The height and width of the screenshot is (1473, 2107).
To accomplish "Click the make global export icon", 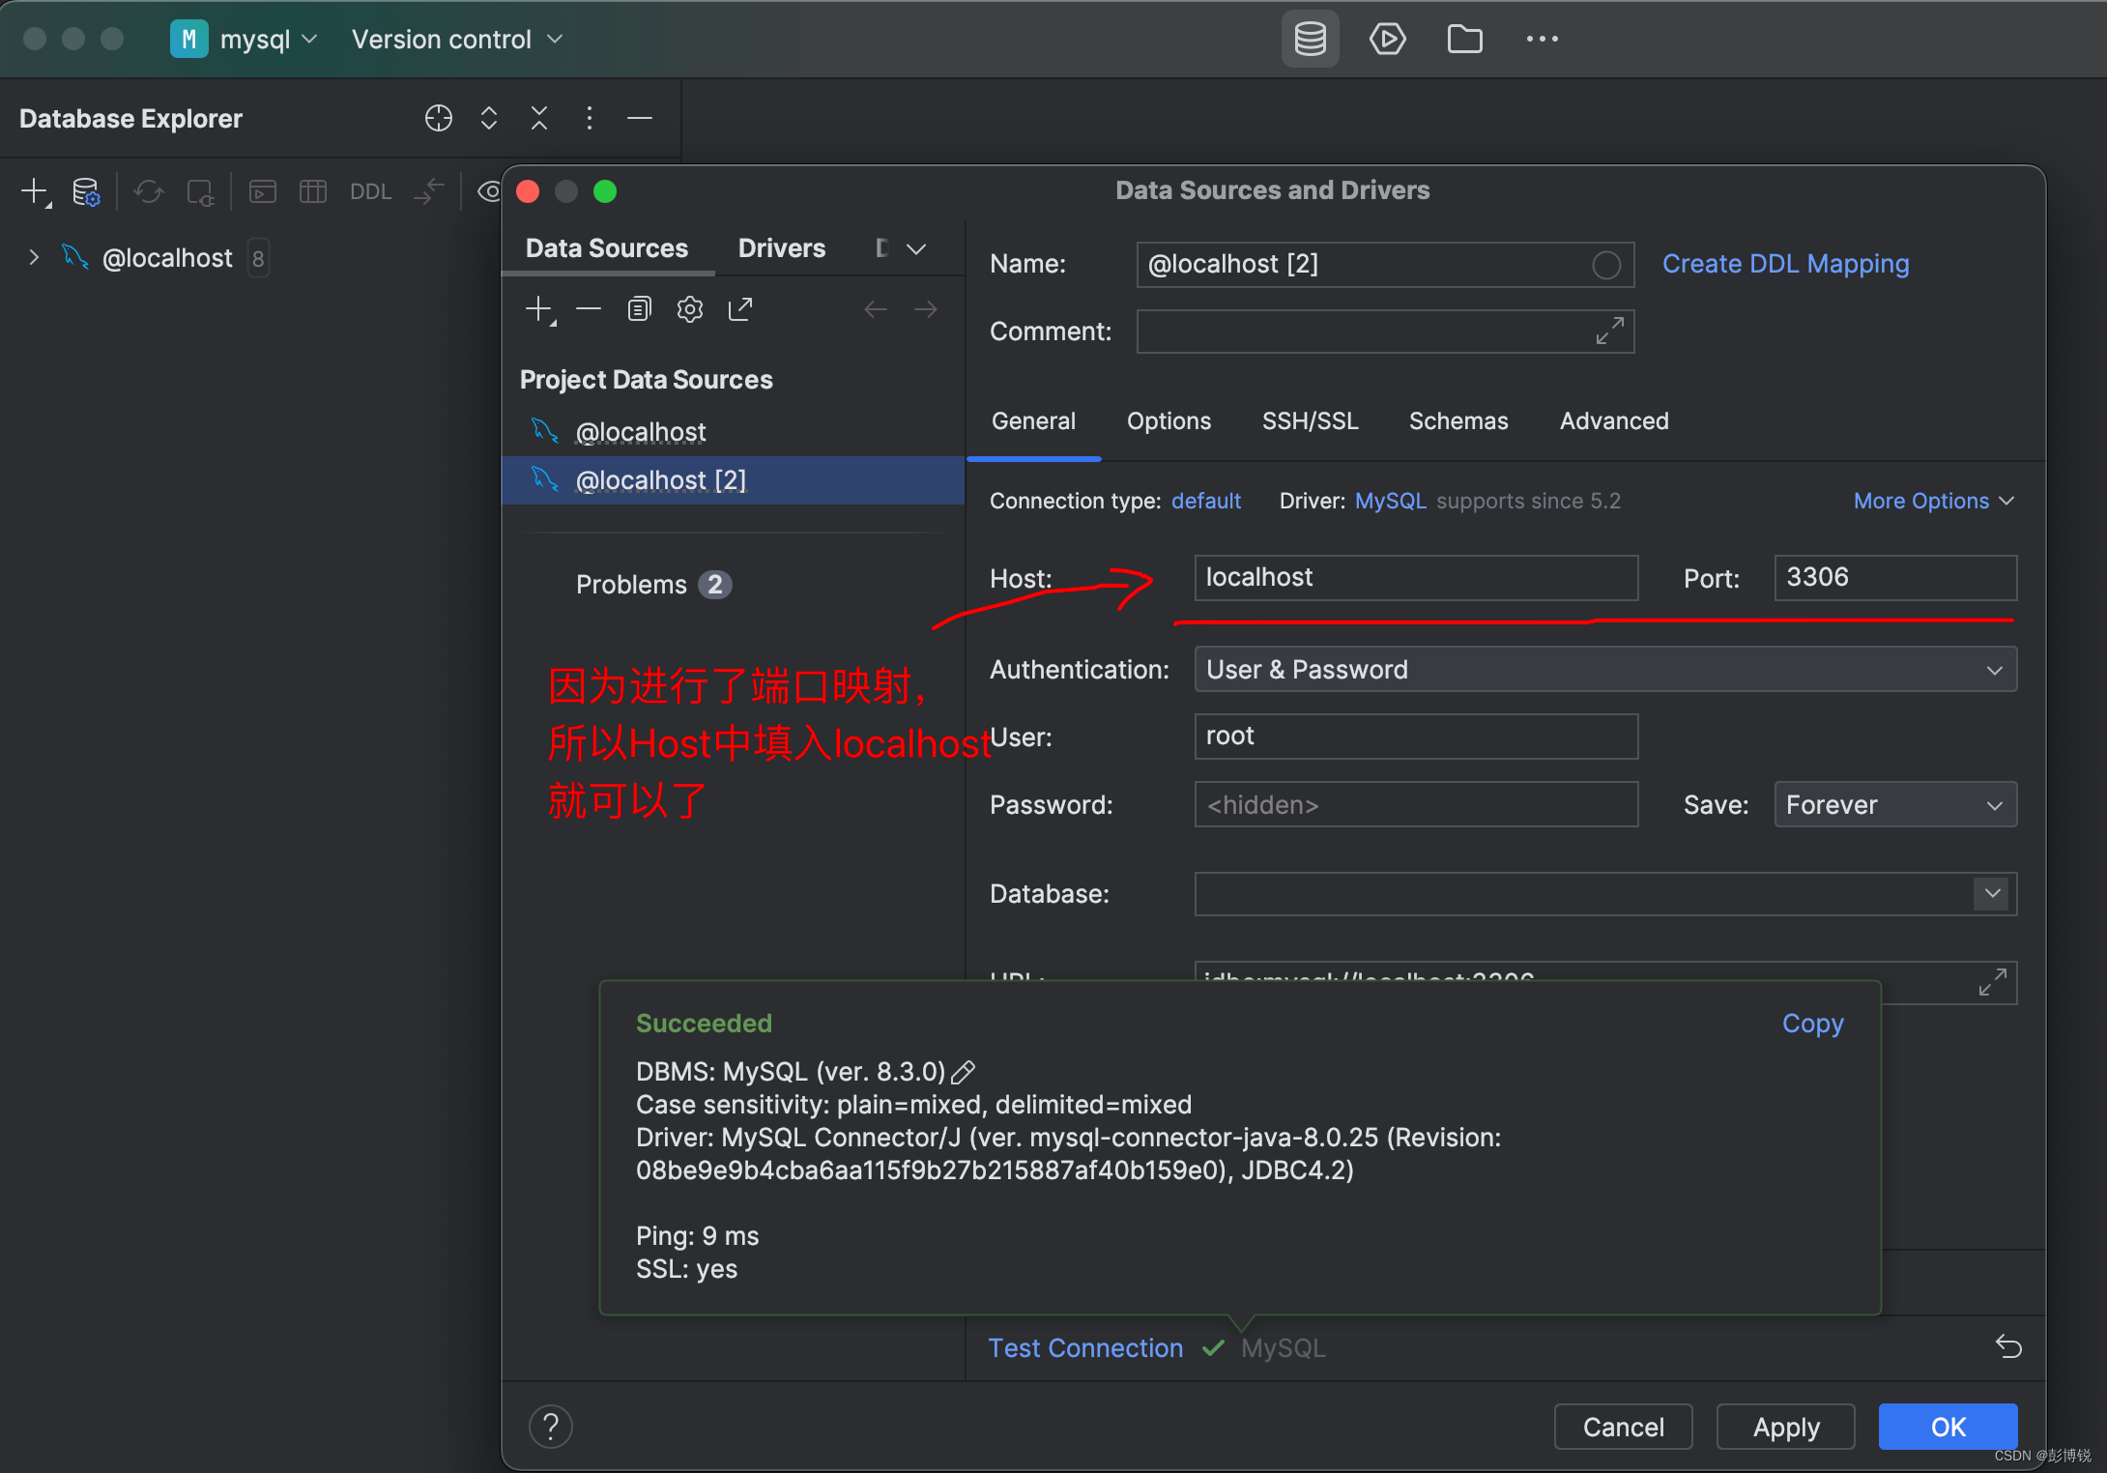I will pyautogui.click(x=740, y=309).
